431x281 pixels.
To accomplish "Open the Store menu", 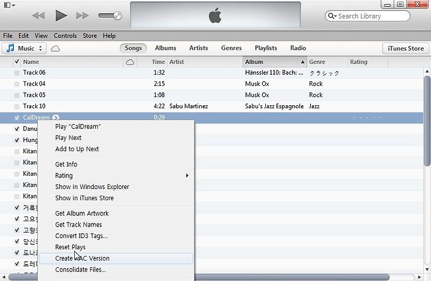I will (x=90, y=36).
